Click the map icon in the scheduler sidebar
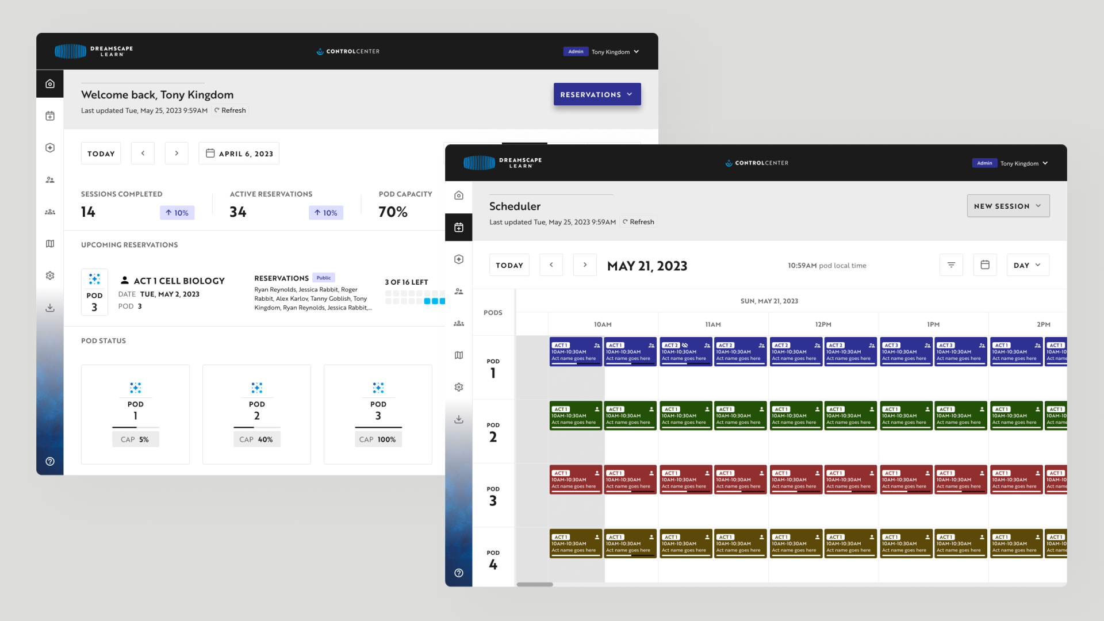The height and width of the screenshot is (621, 1104). pos(459,355)
